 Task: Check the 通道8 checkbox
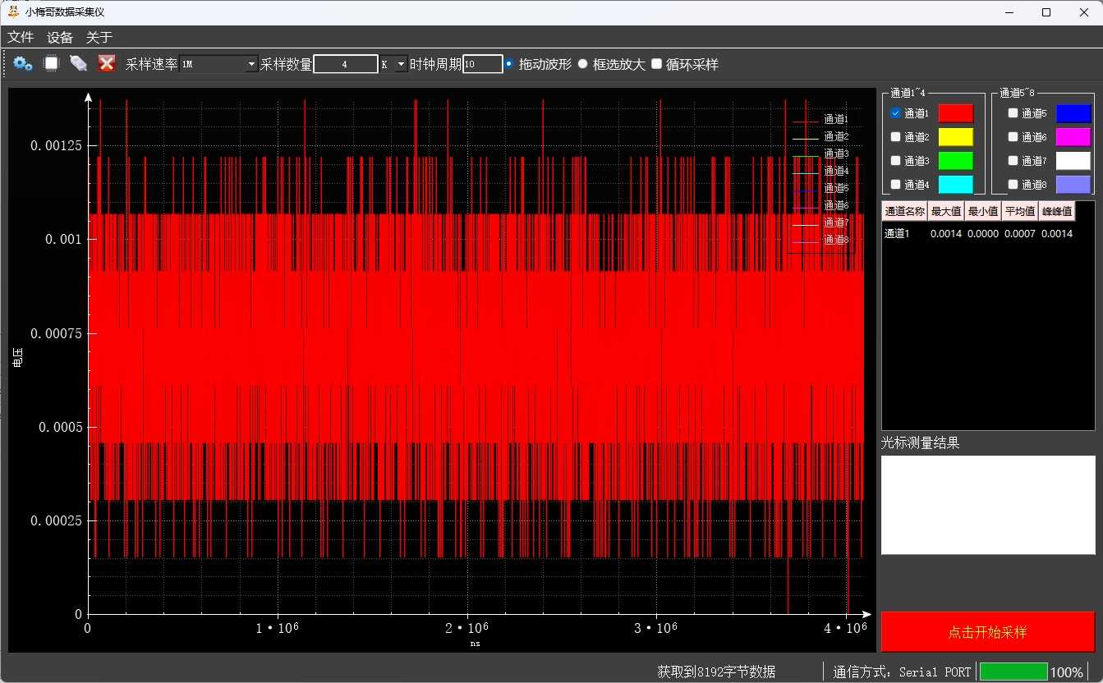click(1013, 185)
